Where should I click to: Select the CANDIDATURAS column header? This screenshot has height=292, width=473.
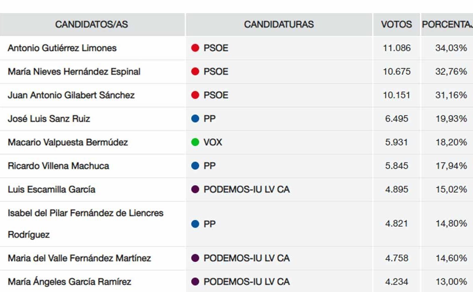pos(279,24)
